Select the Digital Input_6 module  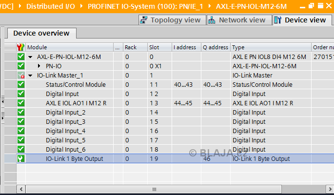(x=66, y=150)
